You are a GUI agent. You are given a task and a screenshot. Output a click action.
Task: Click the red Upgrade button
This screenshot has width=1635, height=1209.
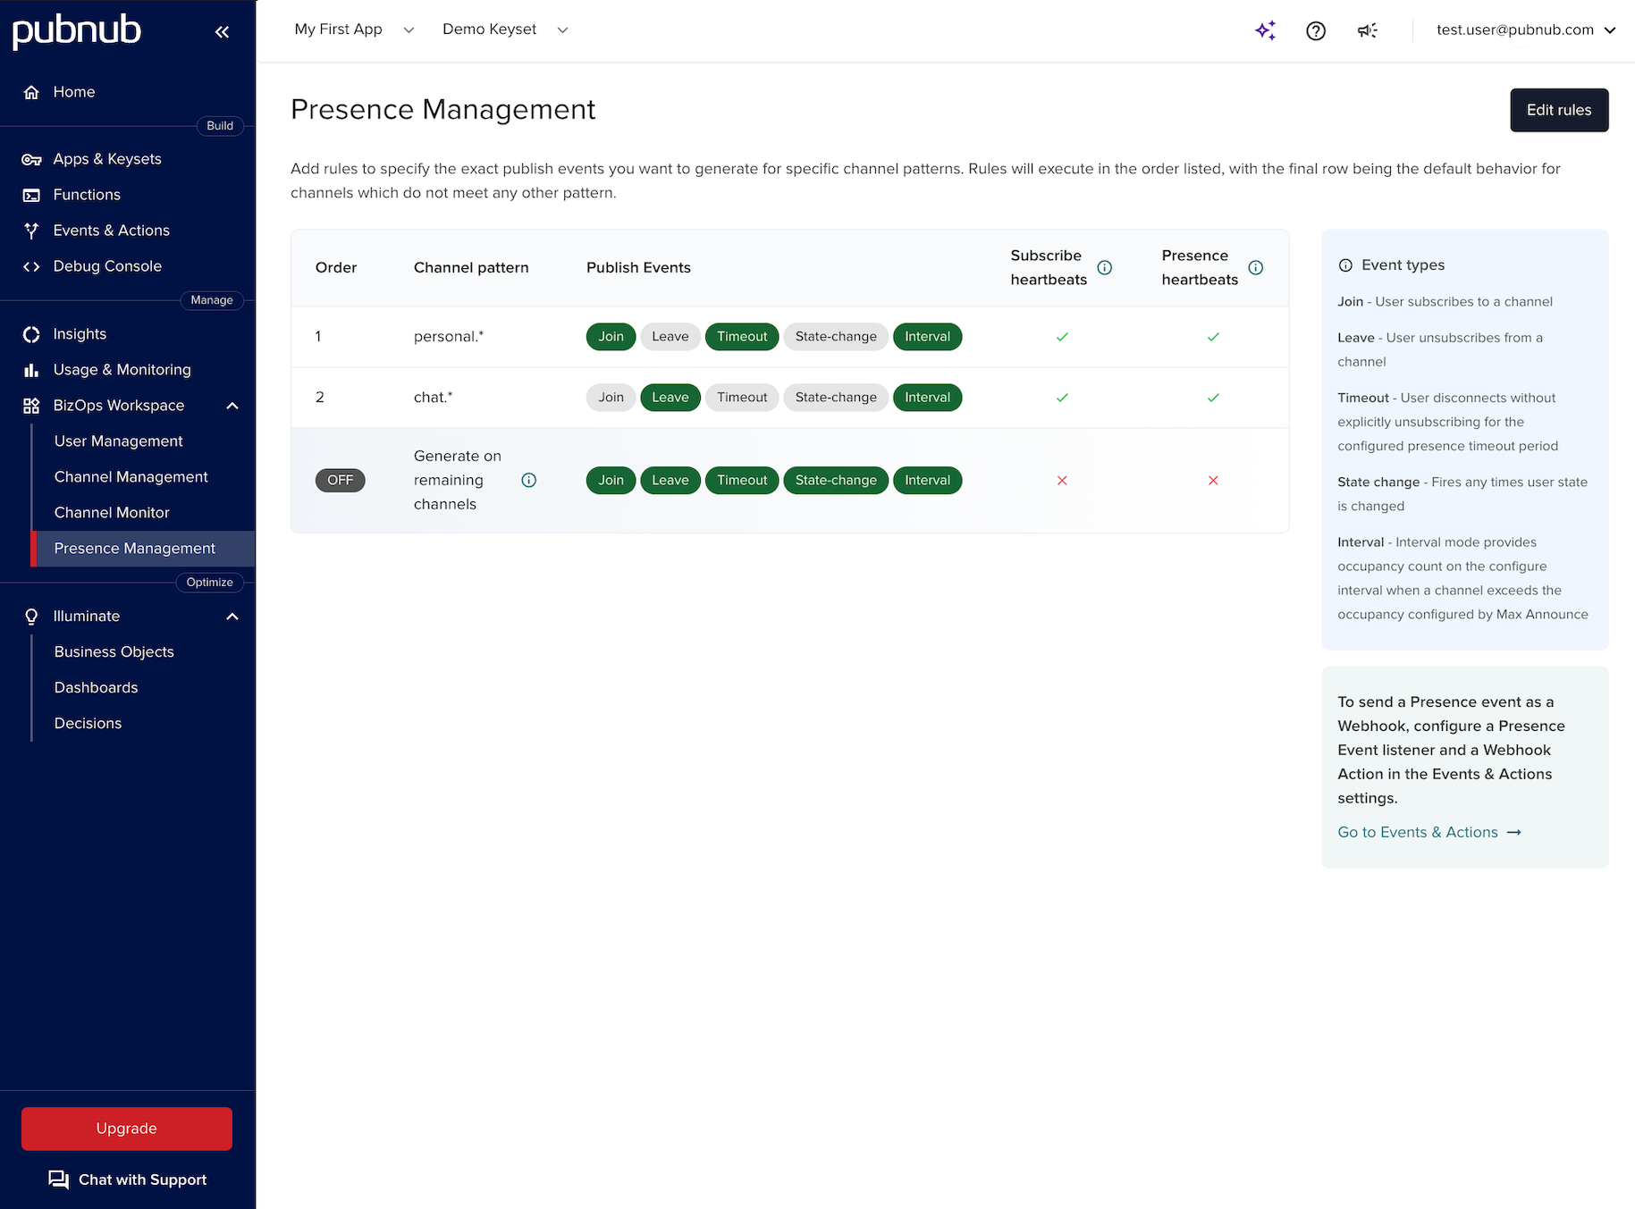click(x=127, y=1129)
